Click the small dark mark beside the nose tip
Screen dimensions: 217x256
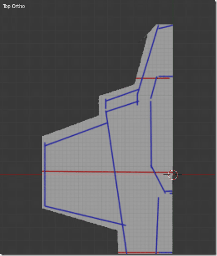pyautogui.click(x=144, y=39)
